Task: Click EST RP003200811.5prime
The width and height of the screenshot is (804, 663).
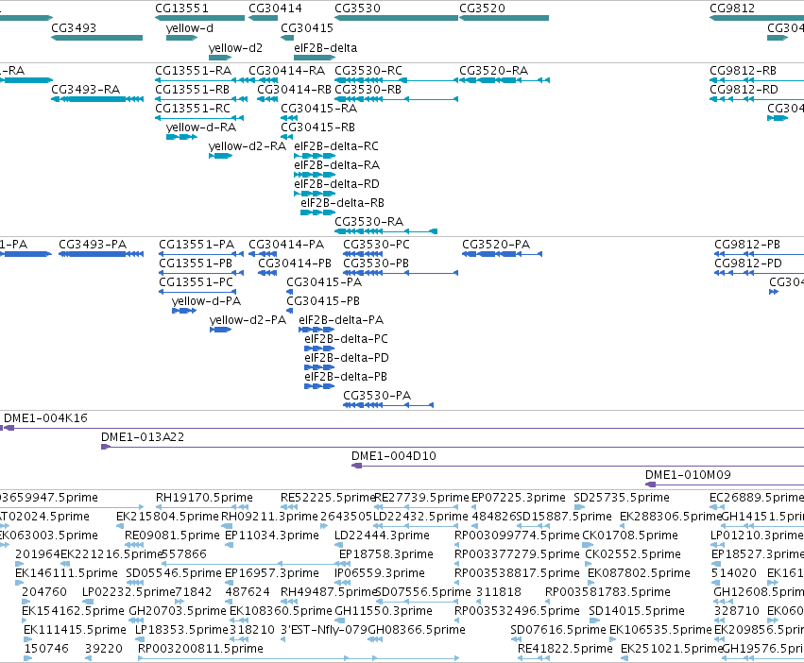Action: click(200, 649)
